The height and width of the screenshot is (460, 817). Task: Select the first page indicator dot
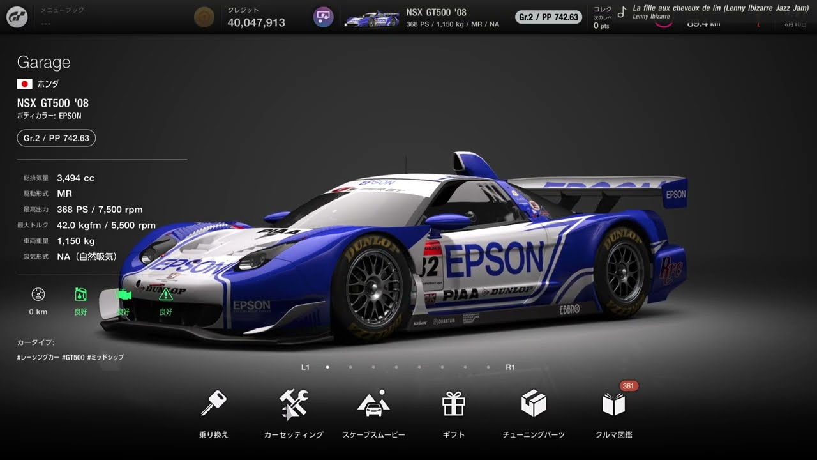327,367
